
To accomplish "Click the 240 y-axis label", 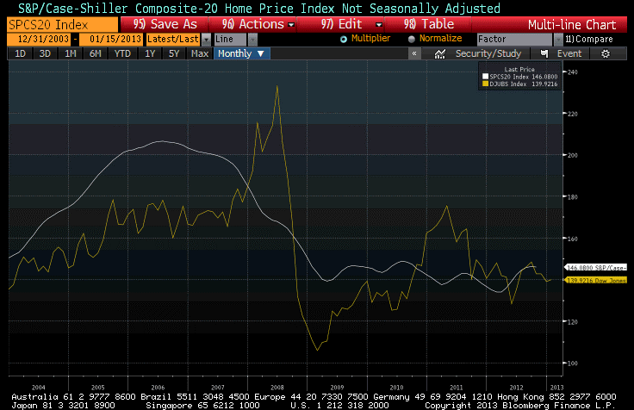I will 573,72.
